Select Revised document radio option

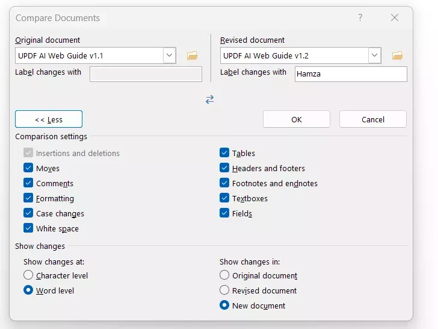click(x=224, y=290)
